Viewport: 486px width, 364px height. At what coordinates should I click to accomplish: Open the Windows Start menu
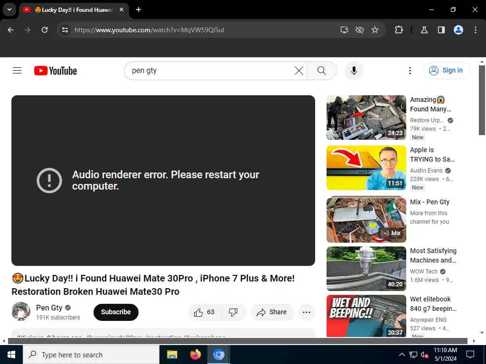coord(11,355)
